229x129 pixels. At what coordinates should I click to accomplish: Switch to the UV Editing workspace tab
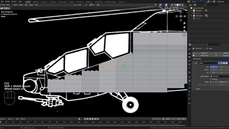[x=53, y=2]
